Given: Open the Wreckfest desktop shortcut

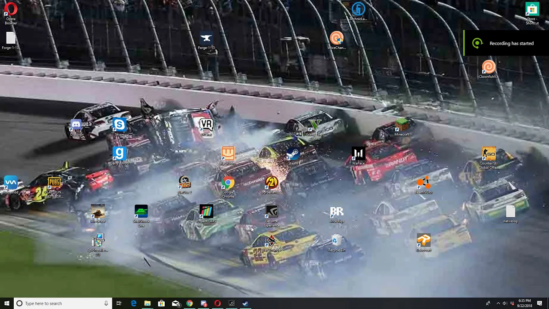Looking at the screenshot, I should click(97, 214).
